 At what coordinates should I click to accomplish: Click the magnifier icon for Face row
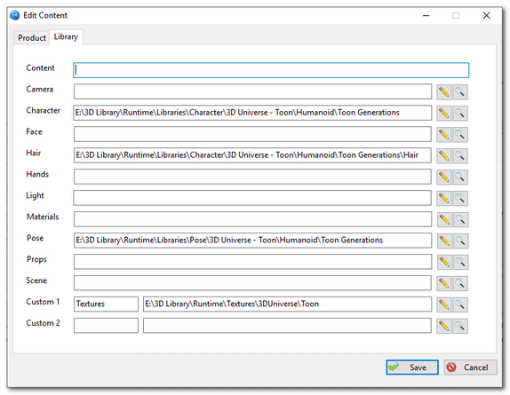point(460,135)
